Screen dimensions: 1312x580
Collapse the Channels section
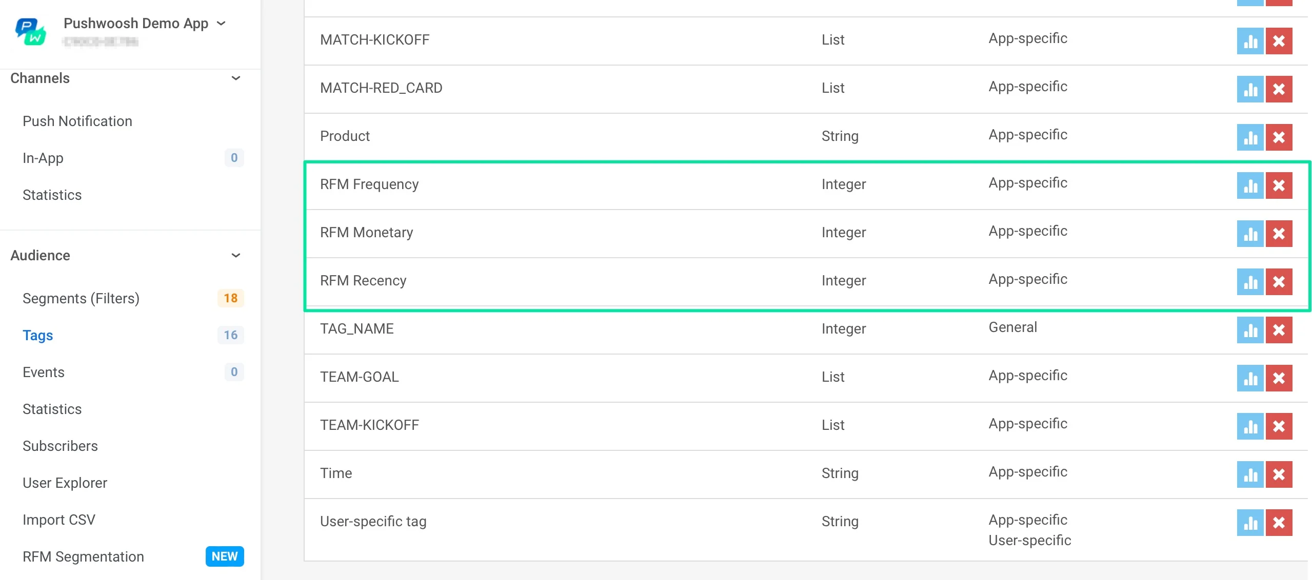(x=236, y=78)
